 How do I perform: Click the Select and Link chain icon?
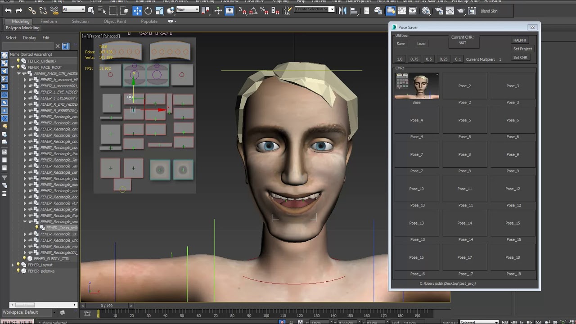click(x=32, y=11)
